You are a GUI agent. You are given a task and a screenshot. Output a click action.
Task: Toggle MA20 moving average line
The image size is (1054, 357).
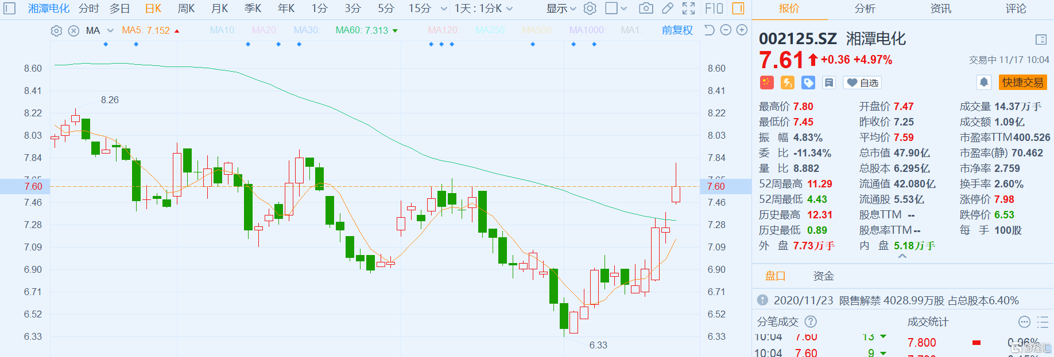tap(265, 30)
